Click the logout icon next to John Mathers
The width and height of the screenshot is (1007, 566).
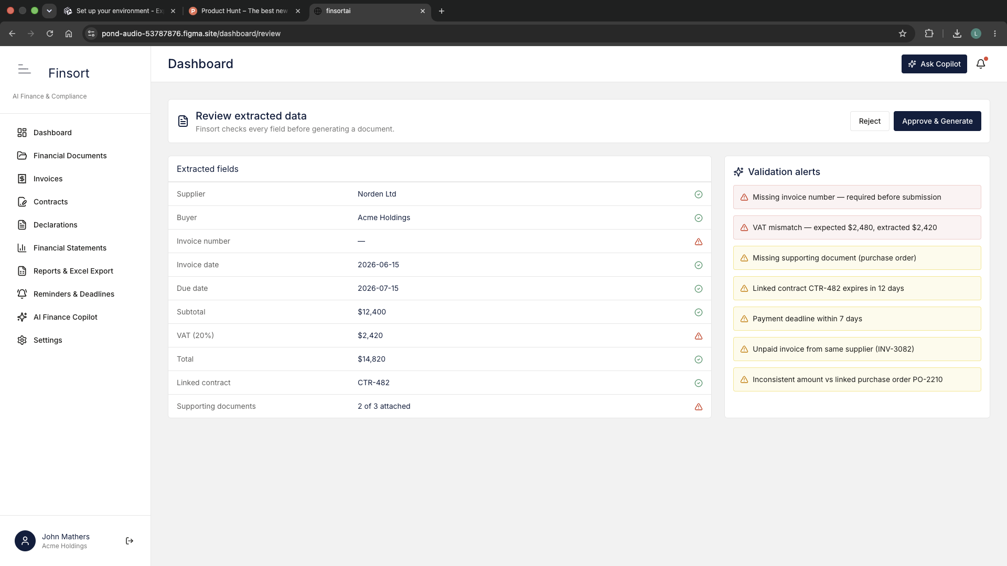(130, 541)
